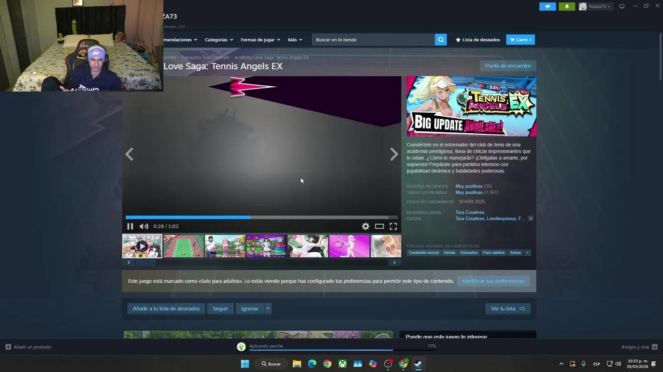Open Xbox app from taskbar

342,364
